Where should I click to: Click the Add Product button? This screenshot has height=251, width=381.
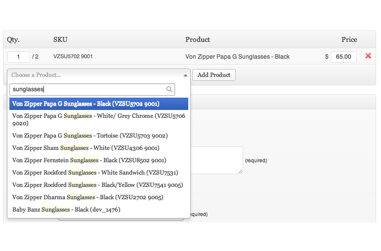(x=214, y=75)
